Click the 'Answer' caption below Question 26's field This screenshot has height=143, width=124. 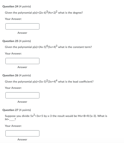coord(22,102)
